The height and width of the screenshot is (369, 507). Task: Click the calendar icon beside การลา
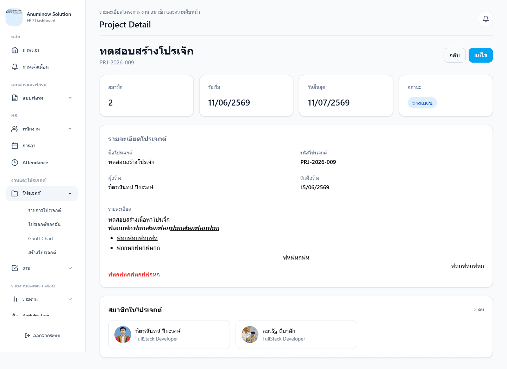(15, 146)
